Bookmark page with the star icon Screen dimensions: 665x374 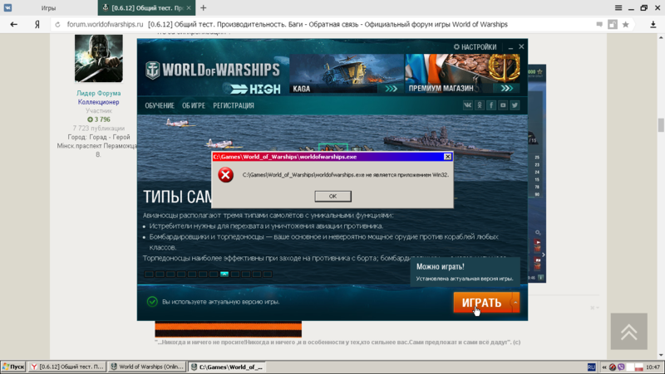626,25
